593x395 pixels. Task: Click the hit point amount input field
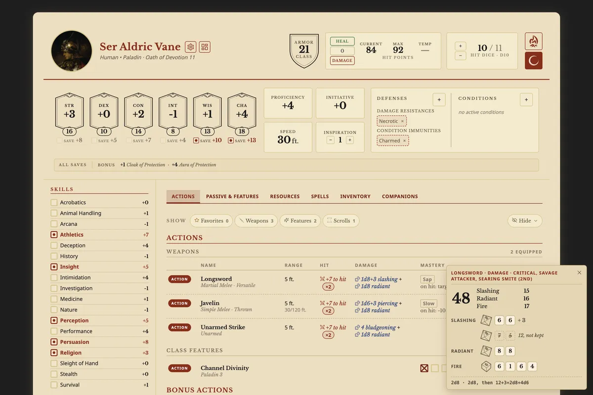[x=342, y=51]
